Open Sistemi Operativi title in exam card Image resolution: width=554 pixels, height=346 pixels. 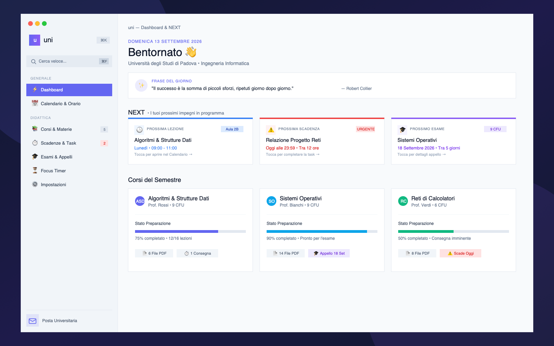click(x=417, y=140)
